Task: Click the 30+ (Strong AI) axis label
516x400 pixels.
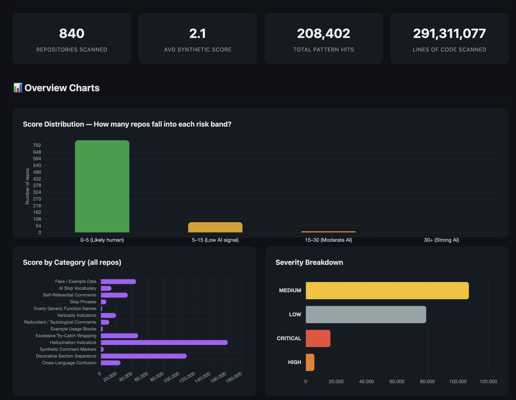Action: [442, 240]
